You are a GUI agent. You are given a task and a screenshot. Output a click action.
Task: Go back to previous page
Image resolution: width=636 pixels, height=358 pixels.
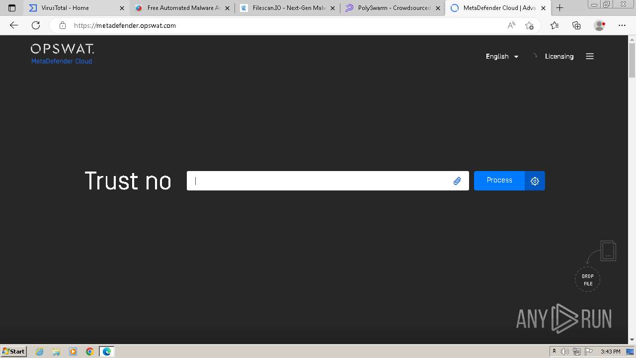[x=14, y=25]
